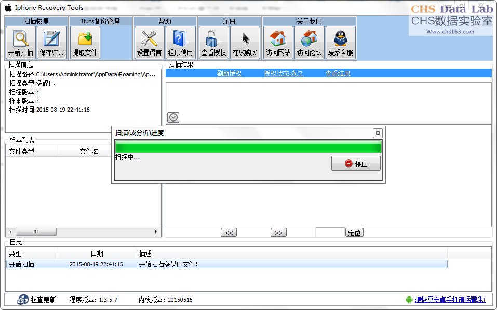Screen dimensions: 497x310
Task: Click log date 2015-08-19 22:41:16
Action: (96, 264)
